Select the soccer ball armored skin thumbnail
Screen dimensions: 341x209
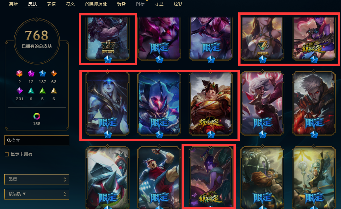click(108, 177)
